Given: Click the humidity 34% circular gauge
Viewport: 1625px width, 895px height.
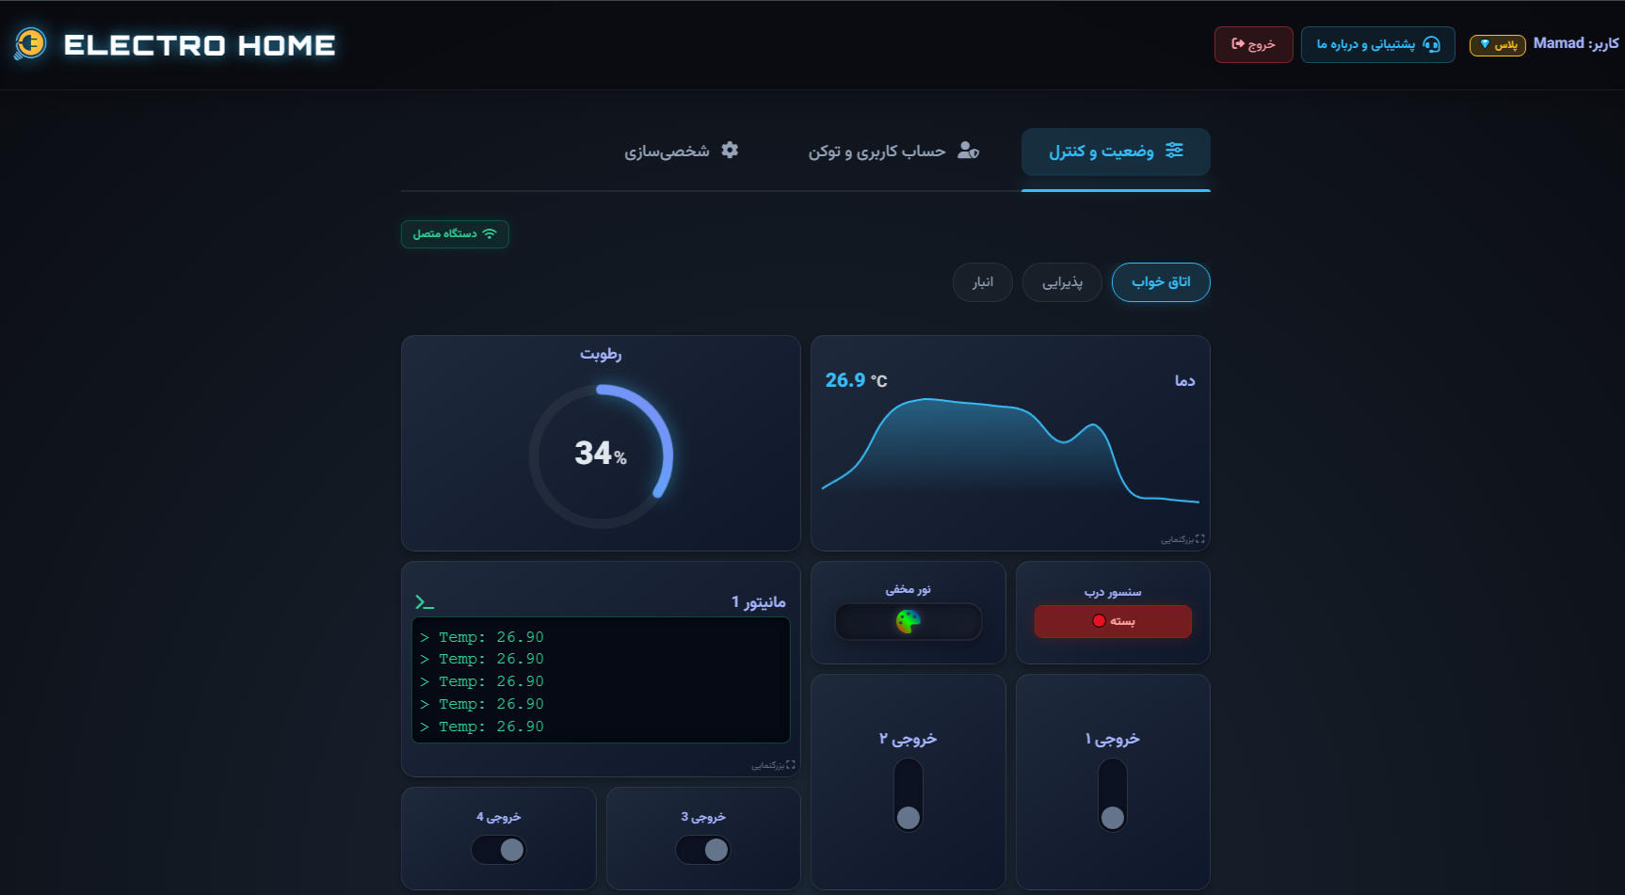Looking at the screenshot, I should tap(601, 455).
